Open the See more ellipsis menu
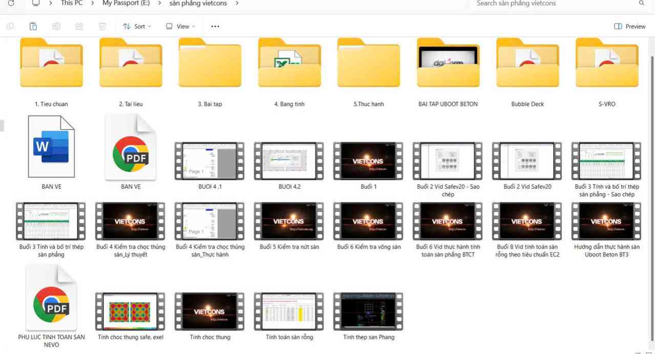The width and height of the screenshot is (655, 354). pos(215,27)
